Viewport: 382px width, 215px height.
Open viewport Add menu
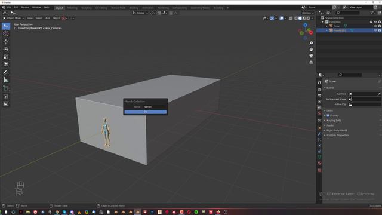48,19
